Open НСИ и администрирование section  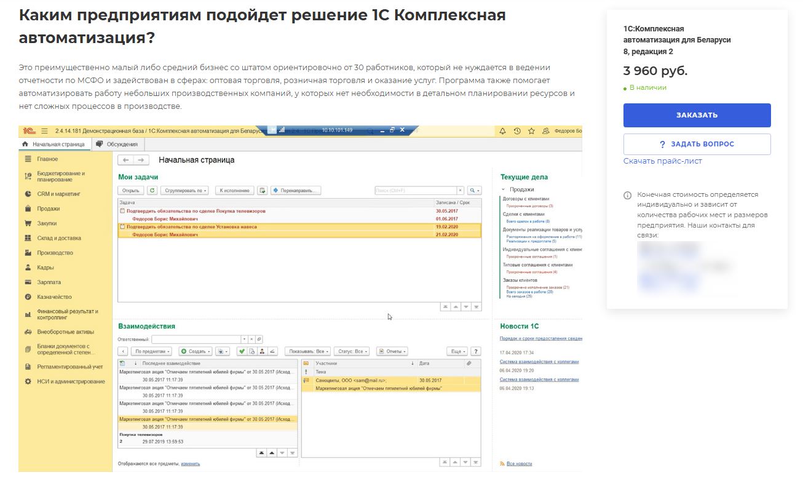(70, 381)
